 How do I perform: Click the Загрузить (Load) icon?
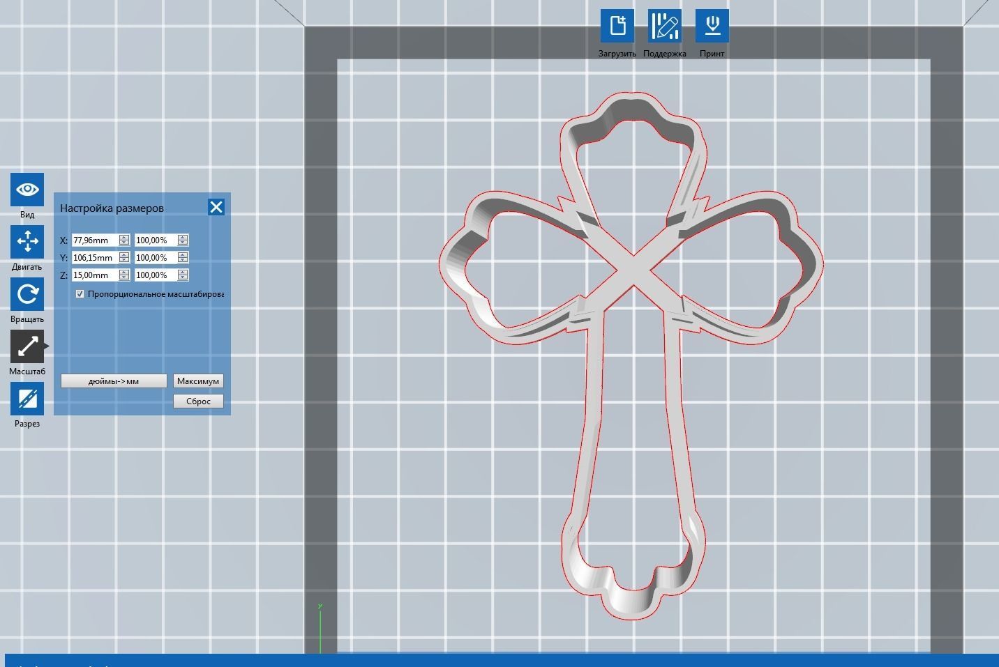[617, 26]
